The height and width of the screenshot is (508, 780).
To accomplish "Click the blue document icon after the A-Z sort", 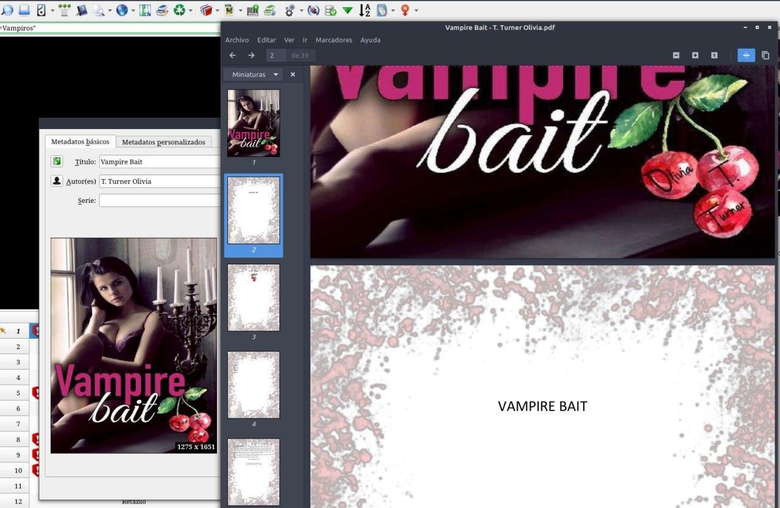I will (382, 10).
